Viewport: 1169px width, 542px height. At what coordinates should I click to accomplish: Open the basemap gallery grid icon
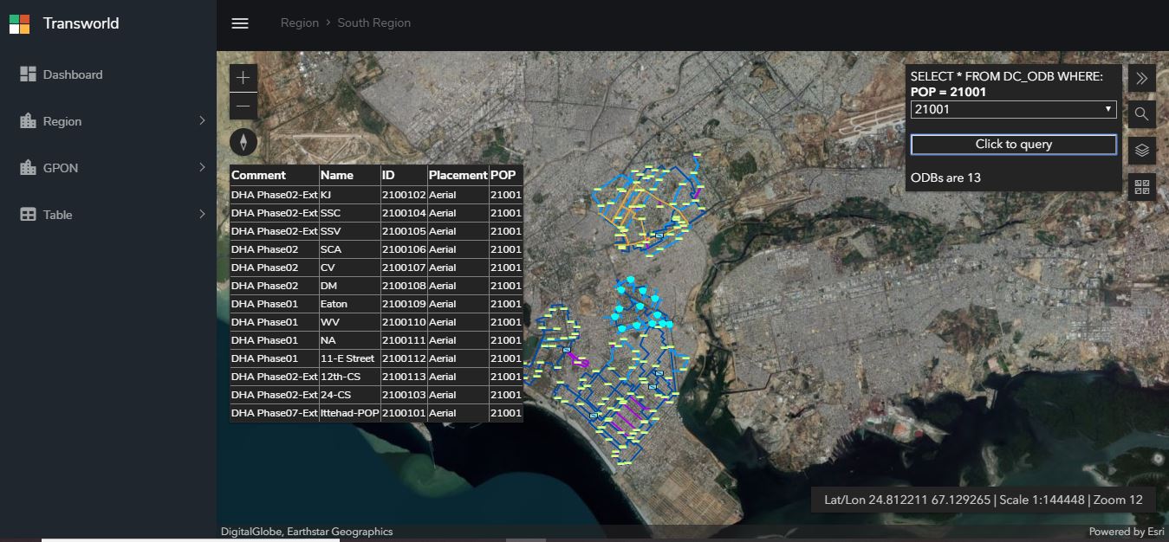point(1142,187)
